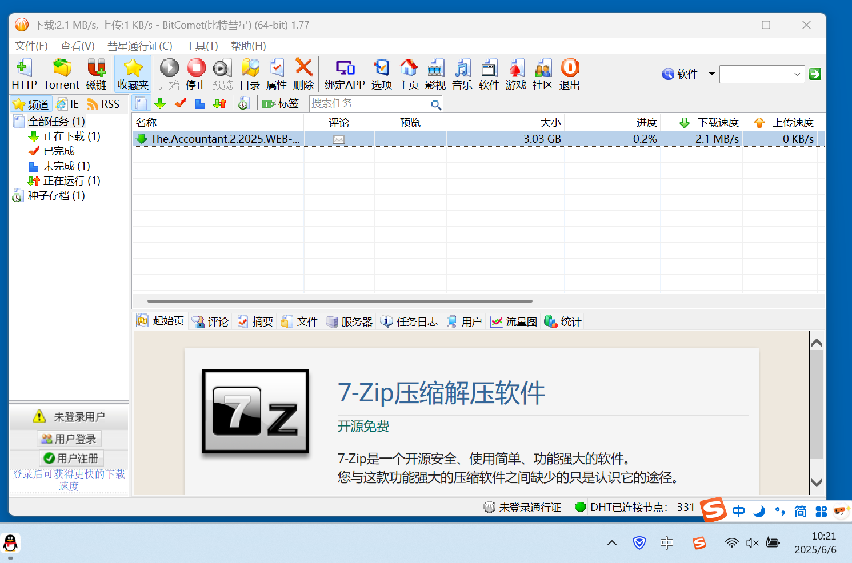
Task: Click the 标签 tags button
Action: [281, 103]
